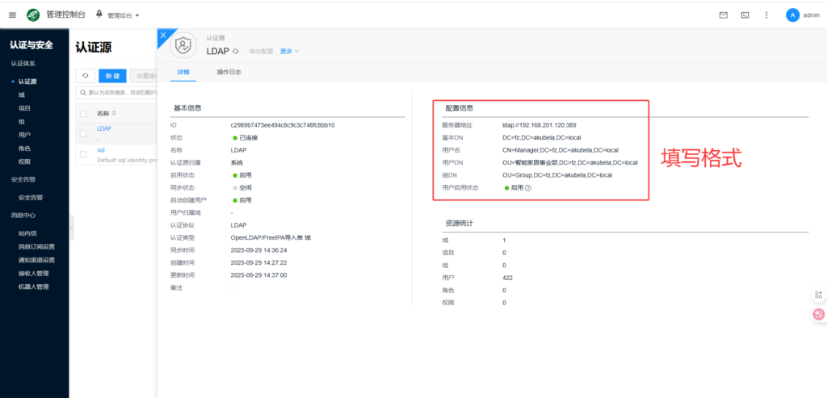Tick the sql row checkbox
The height and width of the screenshot is (398, 827).
click(x=84, y=153)
